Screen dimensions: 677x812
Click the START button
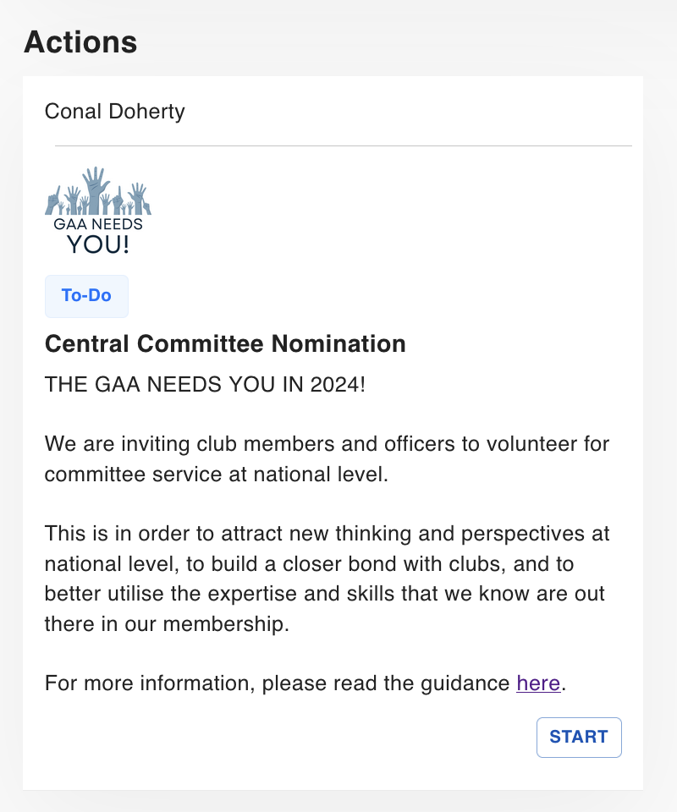(x=579, y=737)
